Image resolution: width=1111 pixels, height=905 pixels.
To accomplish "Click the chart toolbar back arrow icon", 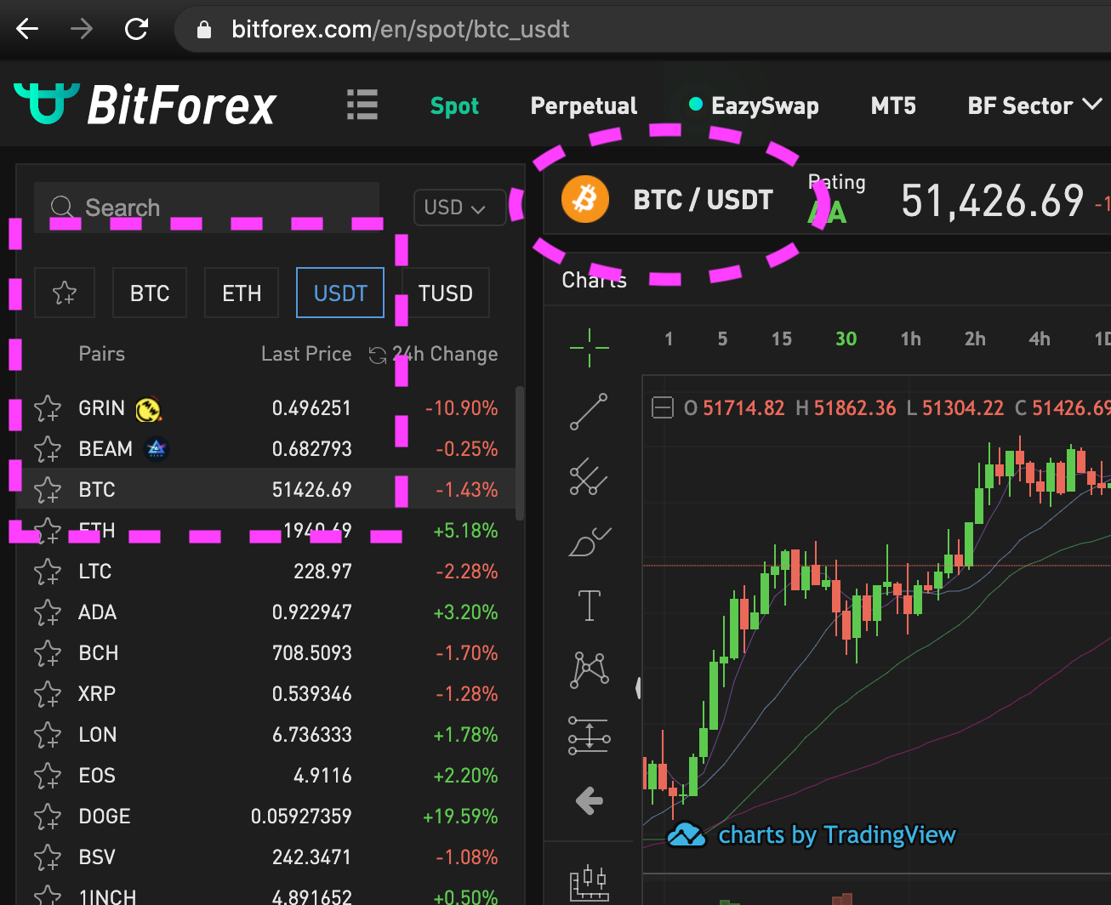I will 589,800.
